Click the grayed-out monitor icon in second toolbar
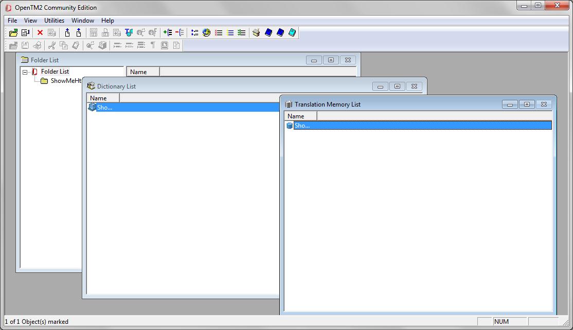 (165, 45)
